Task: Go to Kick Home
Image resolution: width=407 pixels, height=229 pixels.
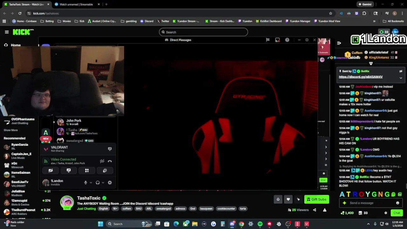Action: tap(13, 45)
